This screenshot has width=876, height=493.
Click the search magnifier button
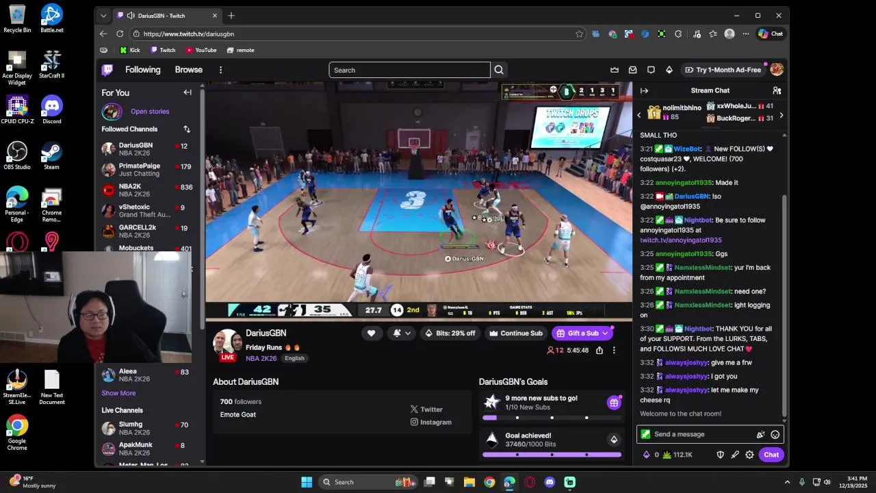click(499, 70)
